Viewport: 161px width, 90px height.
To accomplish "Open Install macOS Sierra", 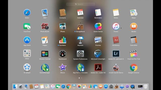I will pyautogui.click(x=116, y=67).
